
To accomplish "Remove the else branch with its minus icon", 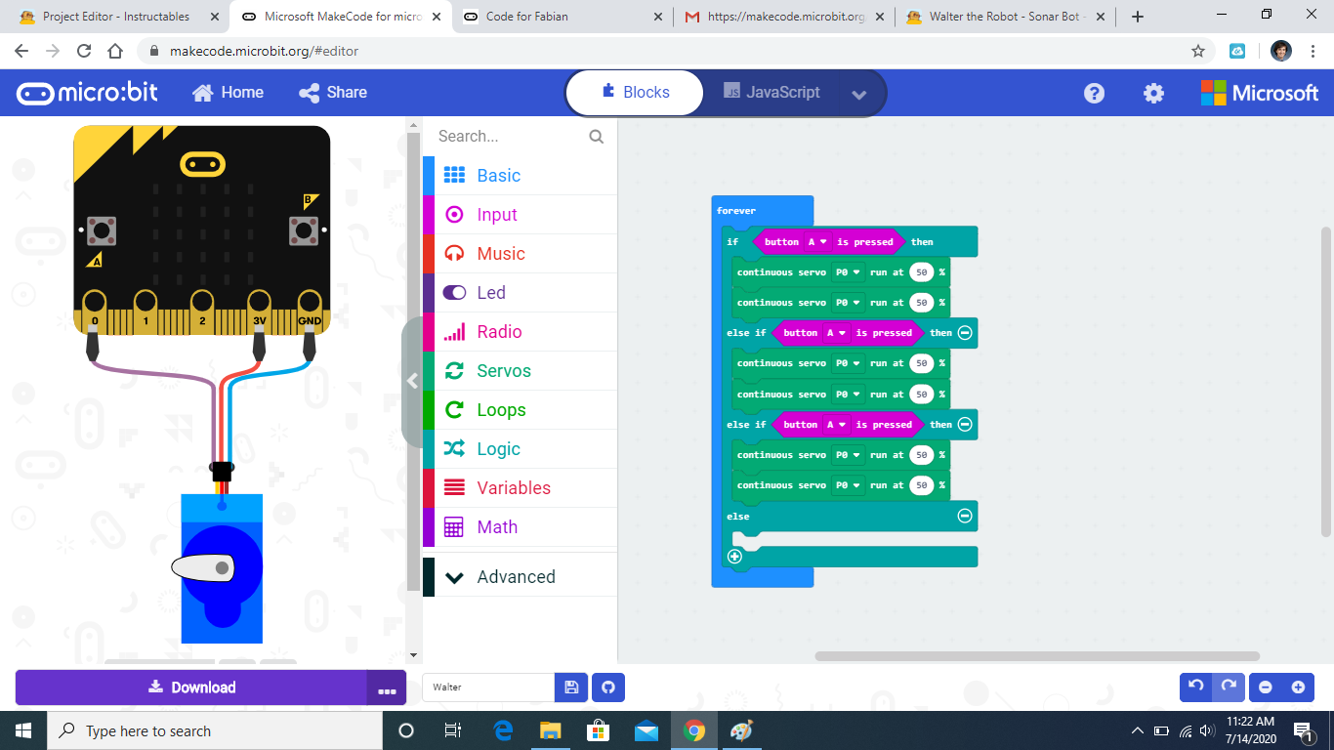I will 965,516.
